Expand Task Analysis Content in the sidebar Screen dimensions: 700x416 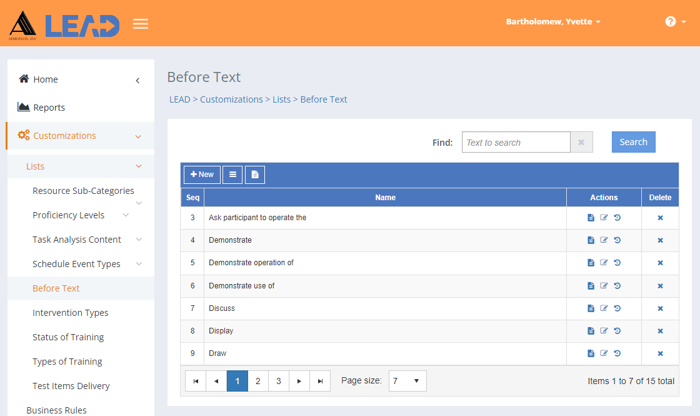[139, 240]
